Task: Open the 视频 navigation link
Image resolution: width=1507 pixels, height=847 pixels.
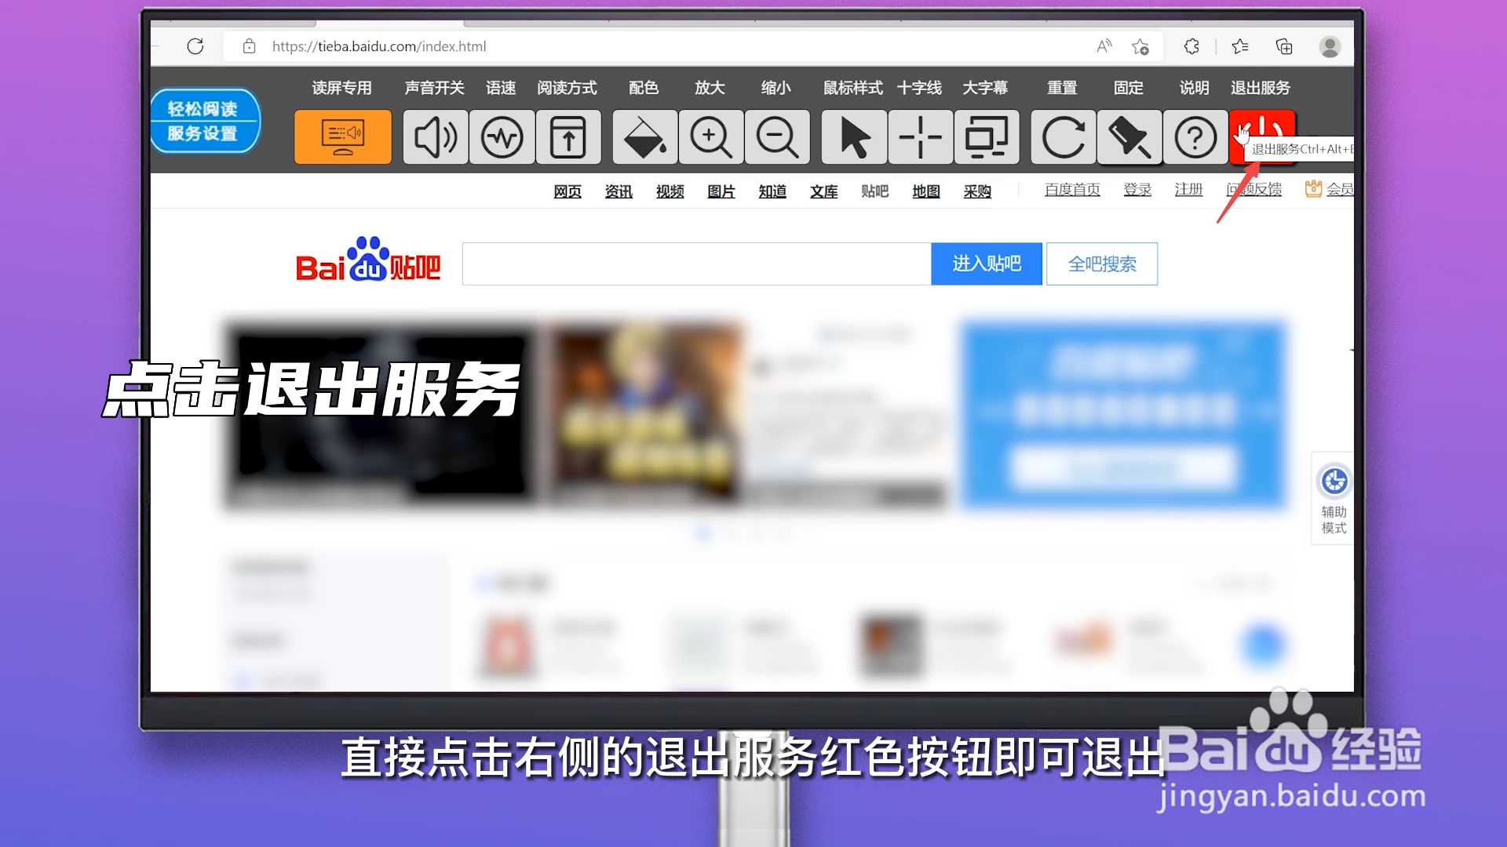Action: 670,191
